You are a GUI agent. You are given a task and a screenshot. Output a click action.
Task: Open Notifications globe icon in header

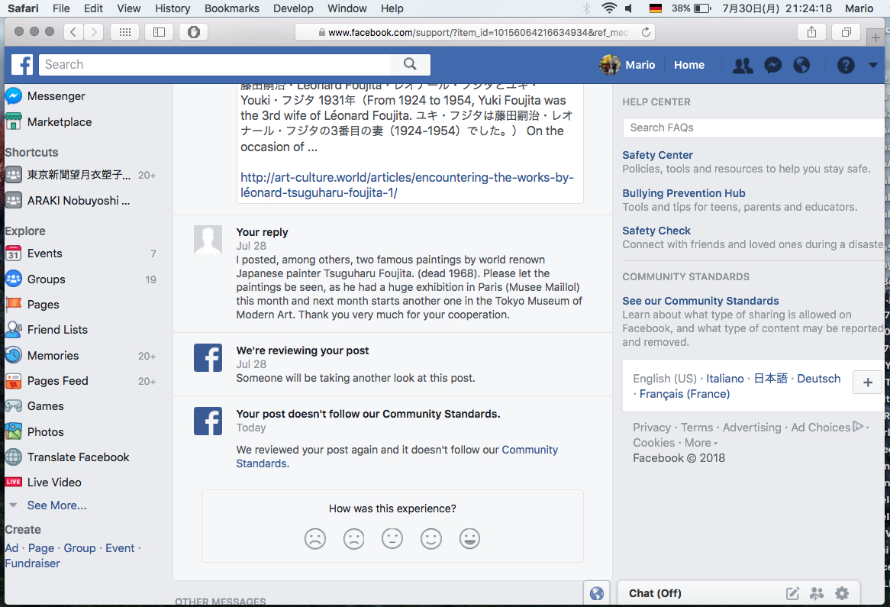801,66
